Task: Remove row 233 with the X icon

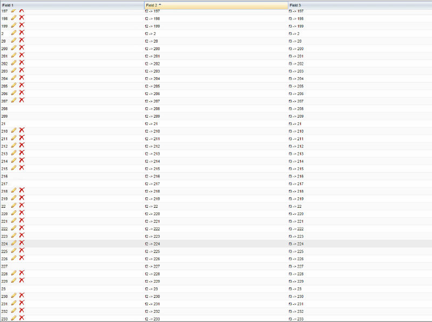Action: 22,318
